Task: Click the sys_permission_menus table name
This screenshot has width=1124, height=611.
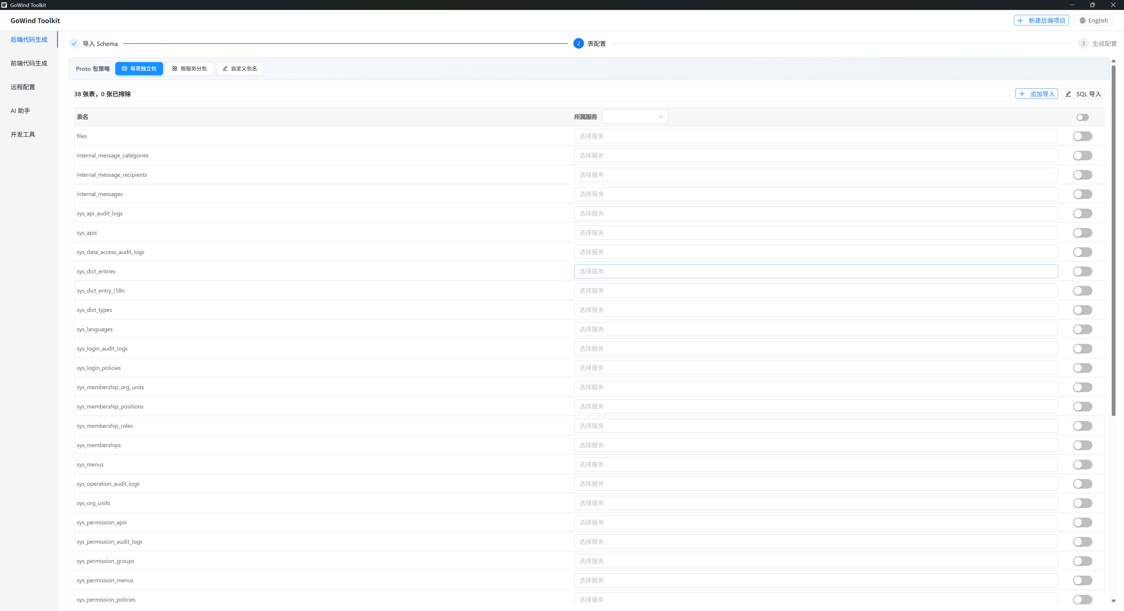Action: [x=105, y=580]
